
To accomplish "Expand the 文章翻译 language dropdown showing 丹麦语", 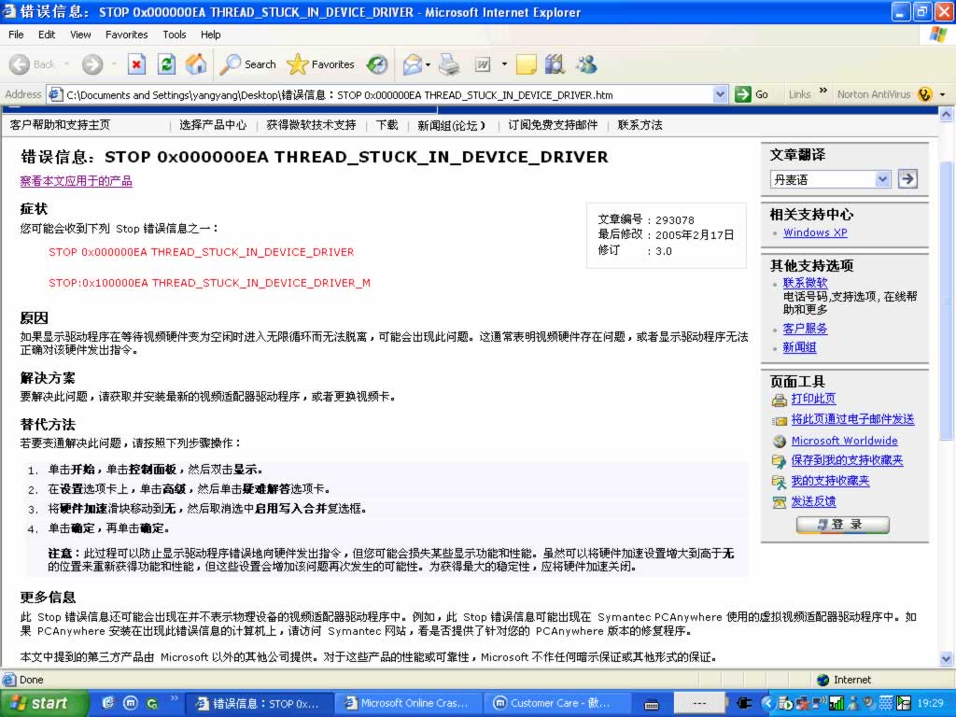I will [x=830, y=179].
